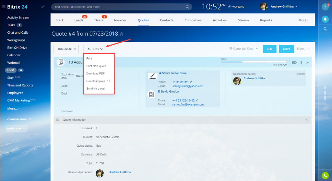Click the pencil edit icon near logo

pyautogui.click(x=43, y=7)
